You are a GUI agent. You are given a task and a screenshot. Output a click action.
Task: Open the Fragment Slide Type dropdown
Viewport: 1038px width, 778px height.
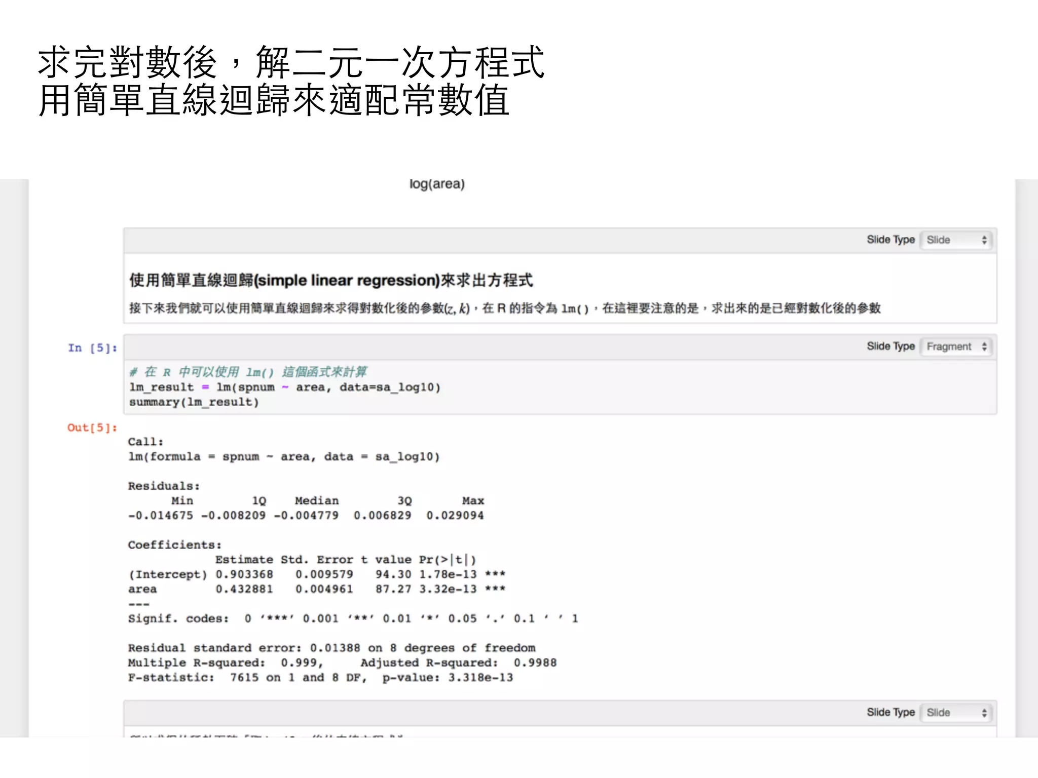(x=956, y=346)
